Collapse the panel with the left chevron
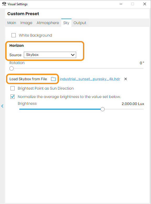151x204 pixels. pos(2,106)
